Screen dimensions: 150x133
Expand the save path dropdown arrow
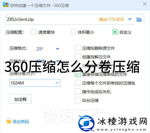click(130, 19)
